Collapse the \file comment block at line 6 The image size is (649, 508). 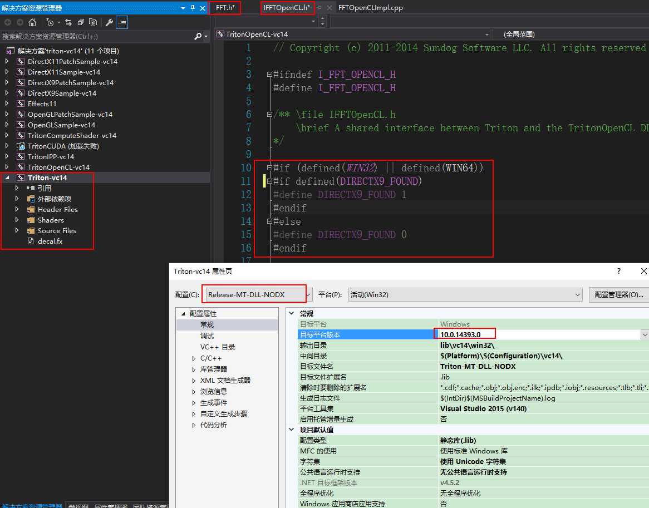click(x=269, y=115)
